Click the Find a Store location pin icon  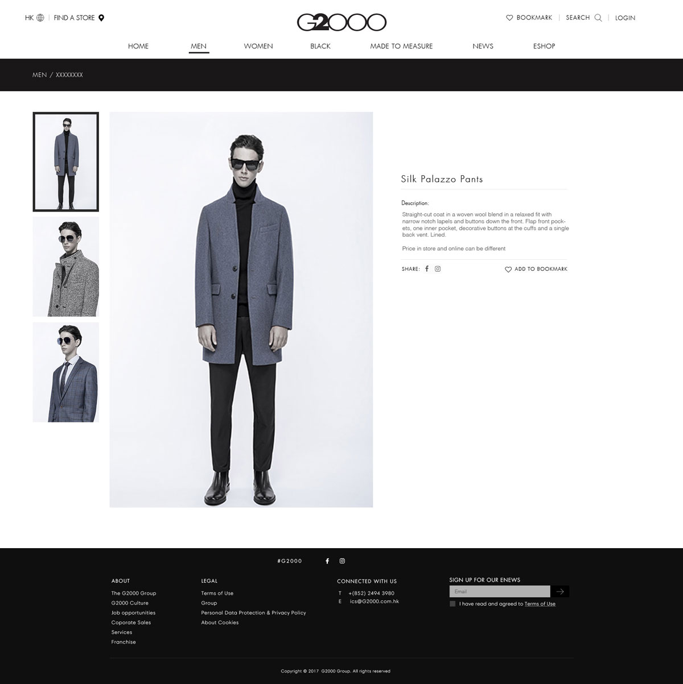pos(101,18)
